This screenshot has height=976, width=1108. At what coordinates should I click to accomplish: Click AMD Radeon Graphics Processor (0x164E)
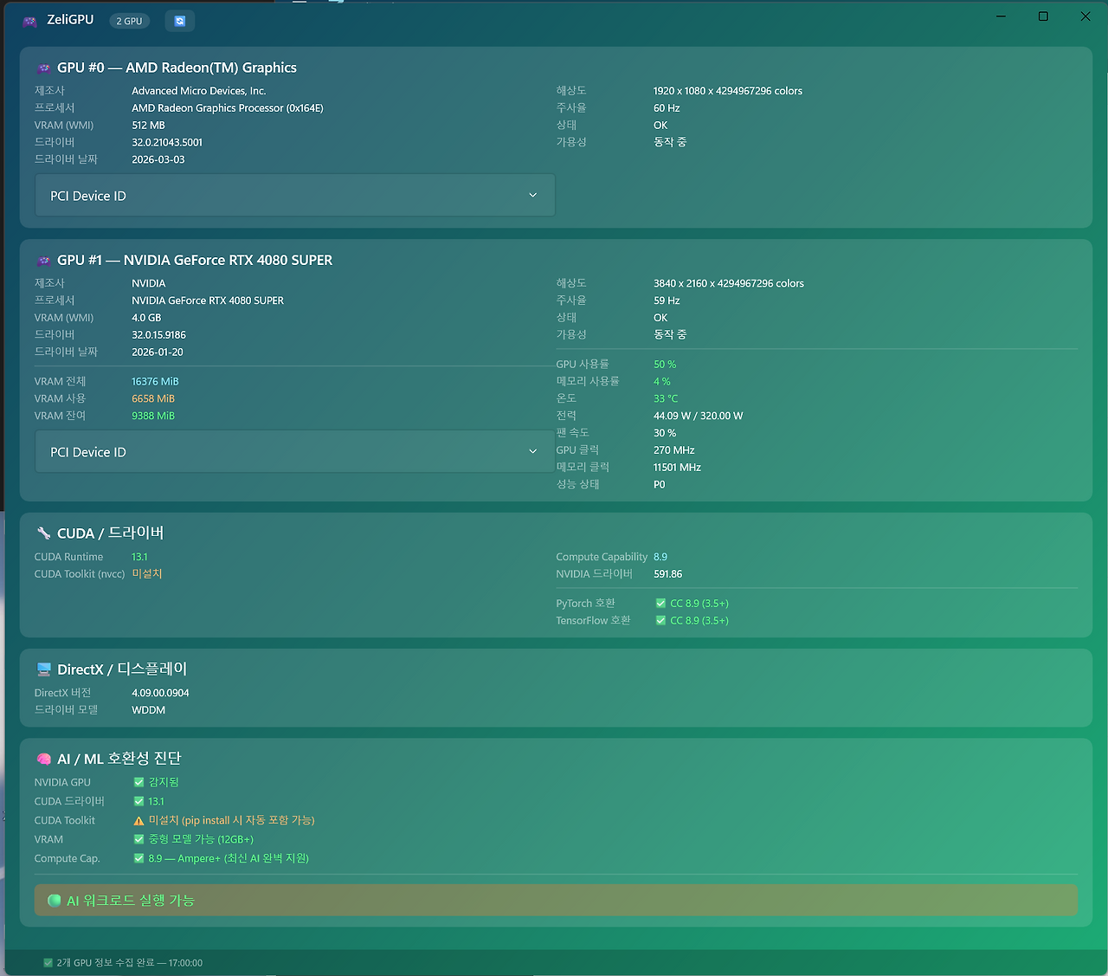(x=228, y=108)
